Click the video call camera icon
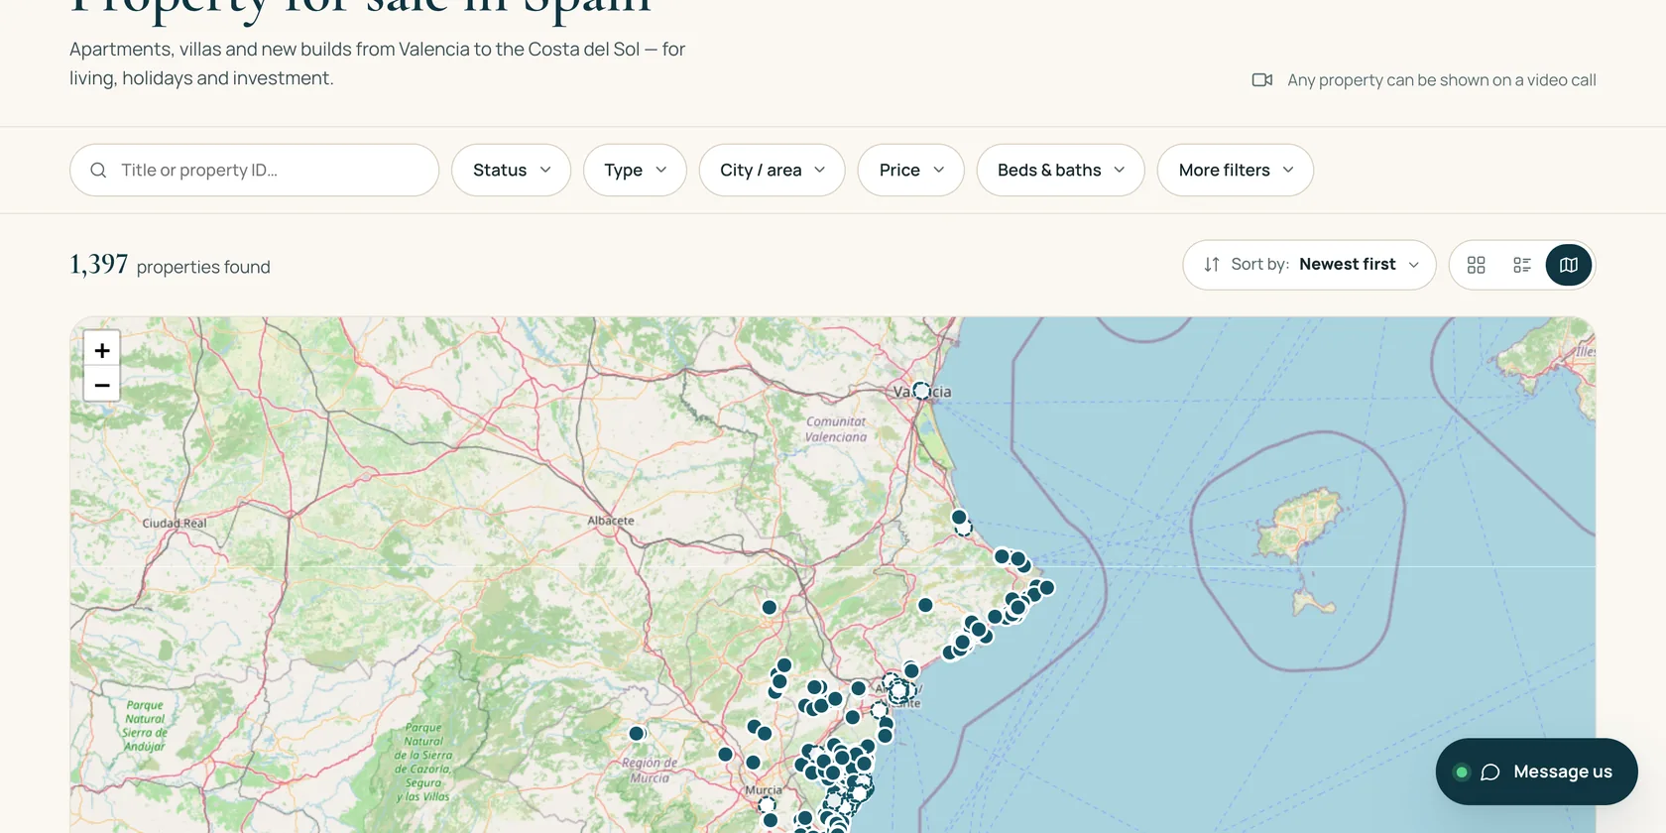 [1261, 80]
